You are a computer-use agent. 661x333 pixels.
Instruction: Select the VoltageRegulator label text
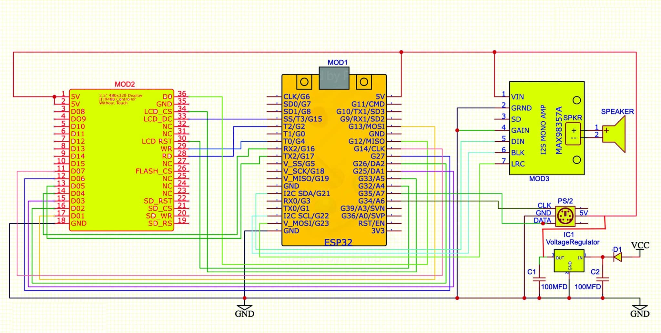[572, 242]
